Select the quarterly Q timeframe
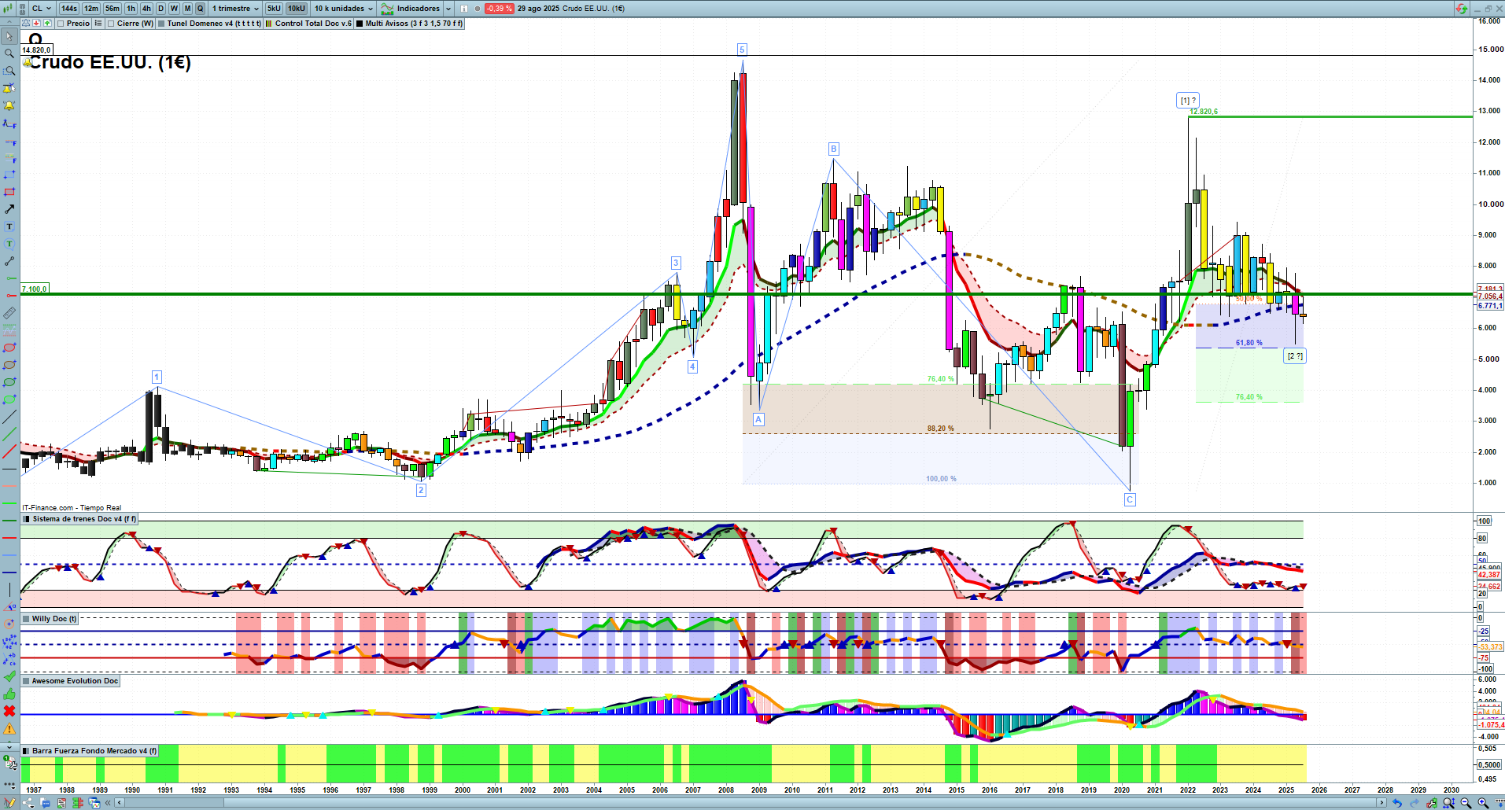 pos(201,9)
